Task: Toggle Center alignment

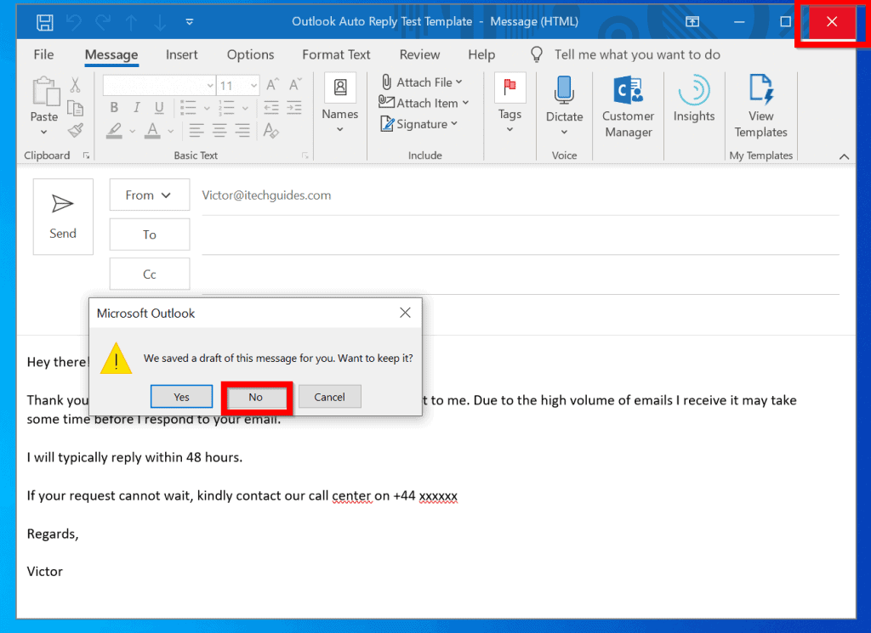Action: coord(219,130)
